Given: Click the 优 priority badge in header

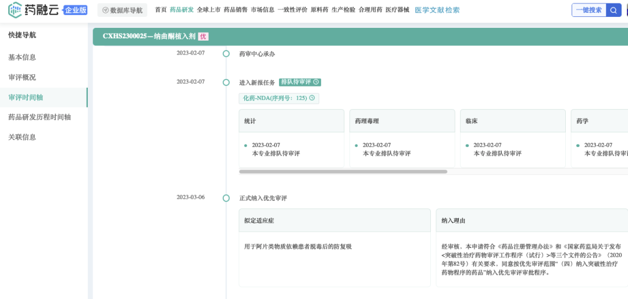Looking at the screenshot, I should click(203, 36).
